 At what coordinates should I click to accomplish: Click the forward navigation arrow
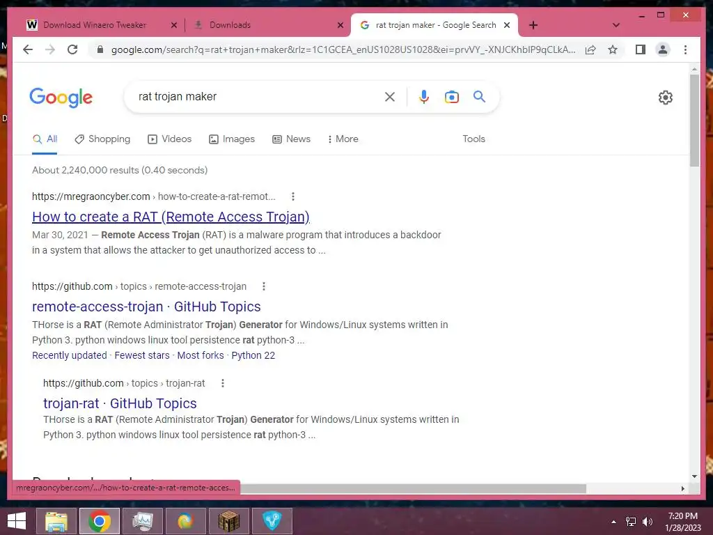50,49
